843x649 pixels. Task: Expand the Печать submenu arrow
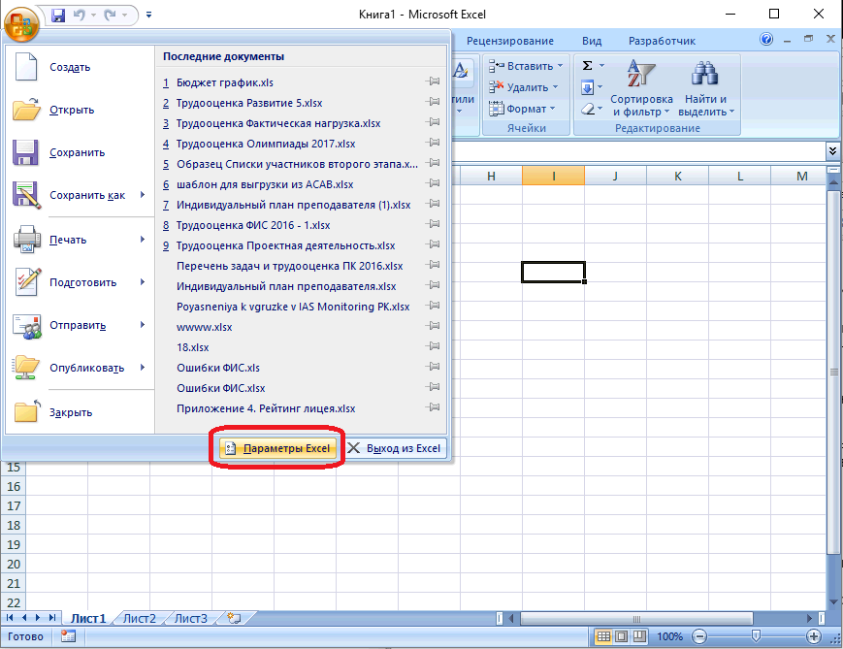point(143,240)
